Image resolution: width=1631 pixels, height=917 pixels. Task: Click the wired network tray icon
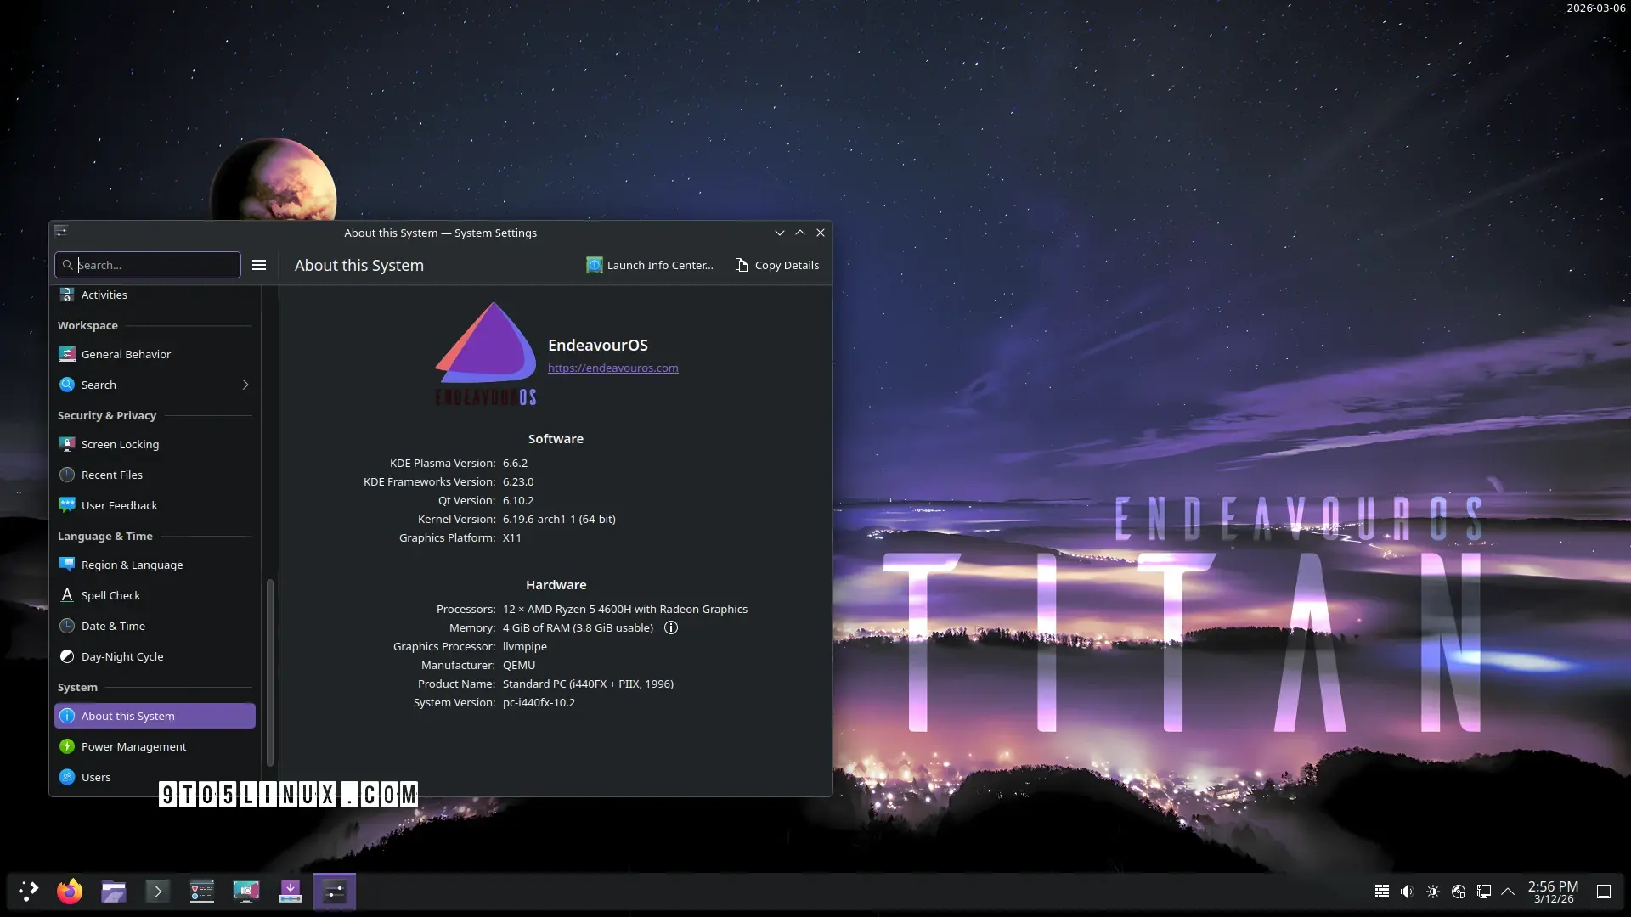[1483, 891]
